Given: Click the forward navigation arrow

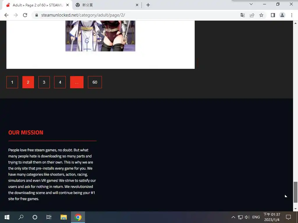Looking at the screenshot, I should [16, 15].
